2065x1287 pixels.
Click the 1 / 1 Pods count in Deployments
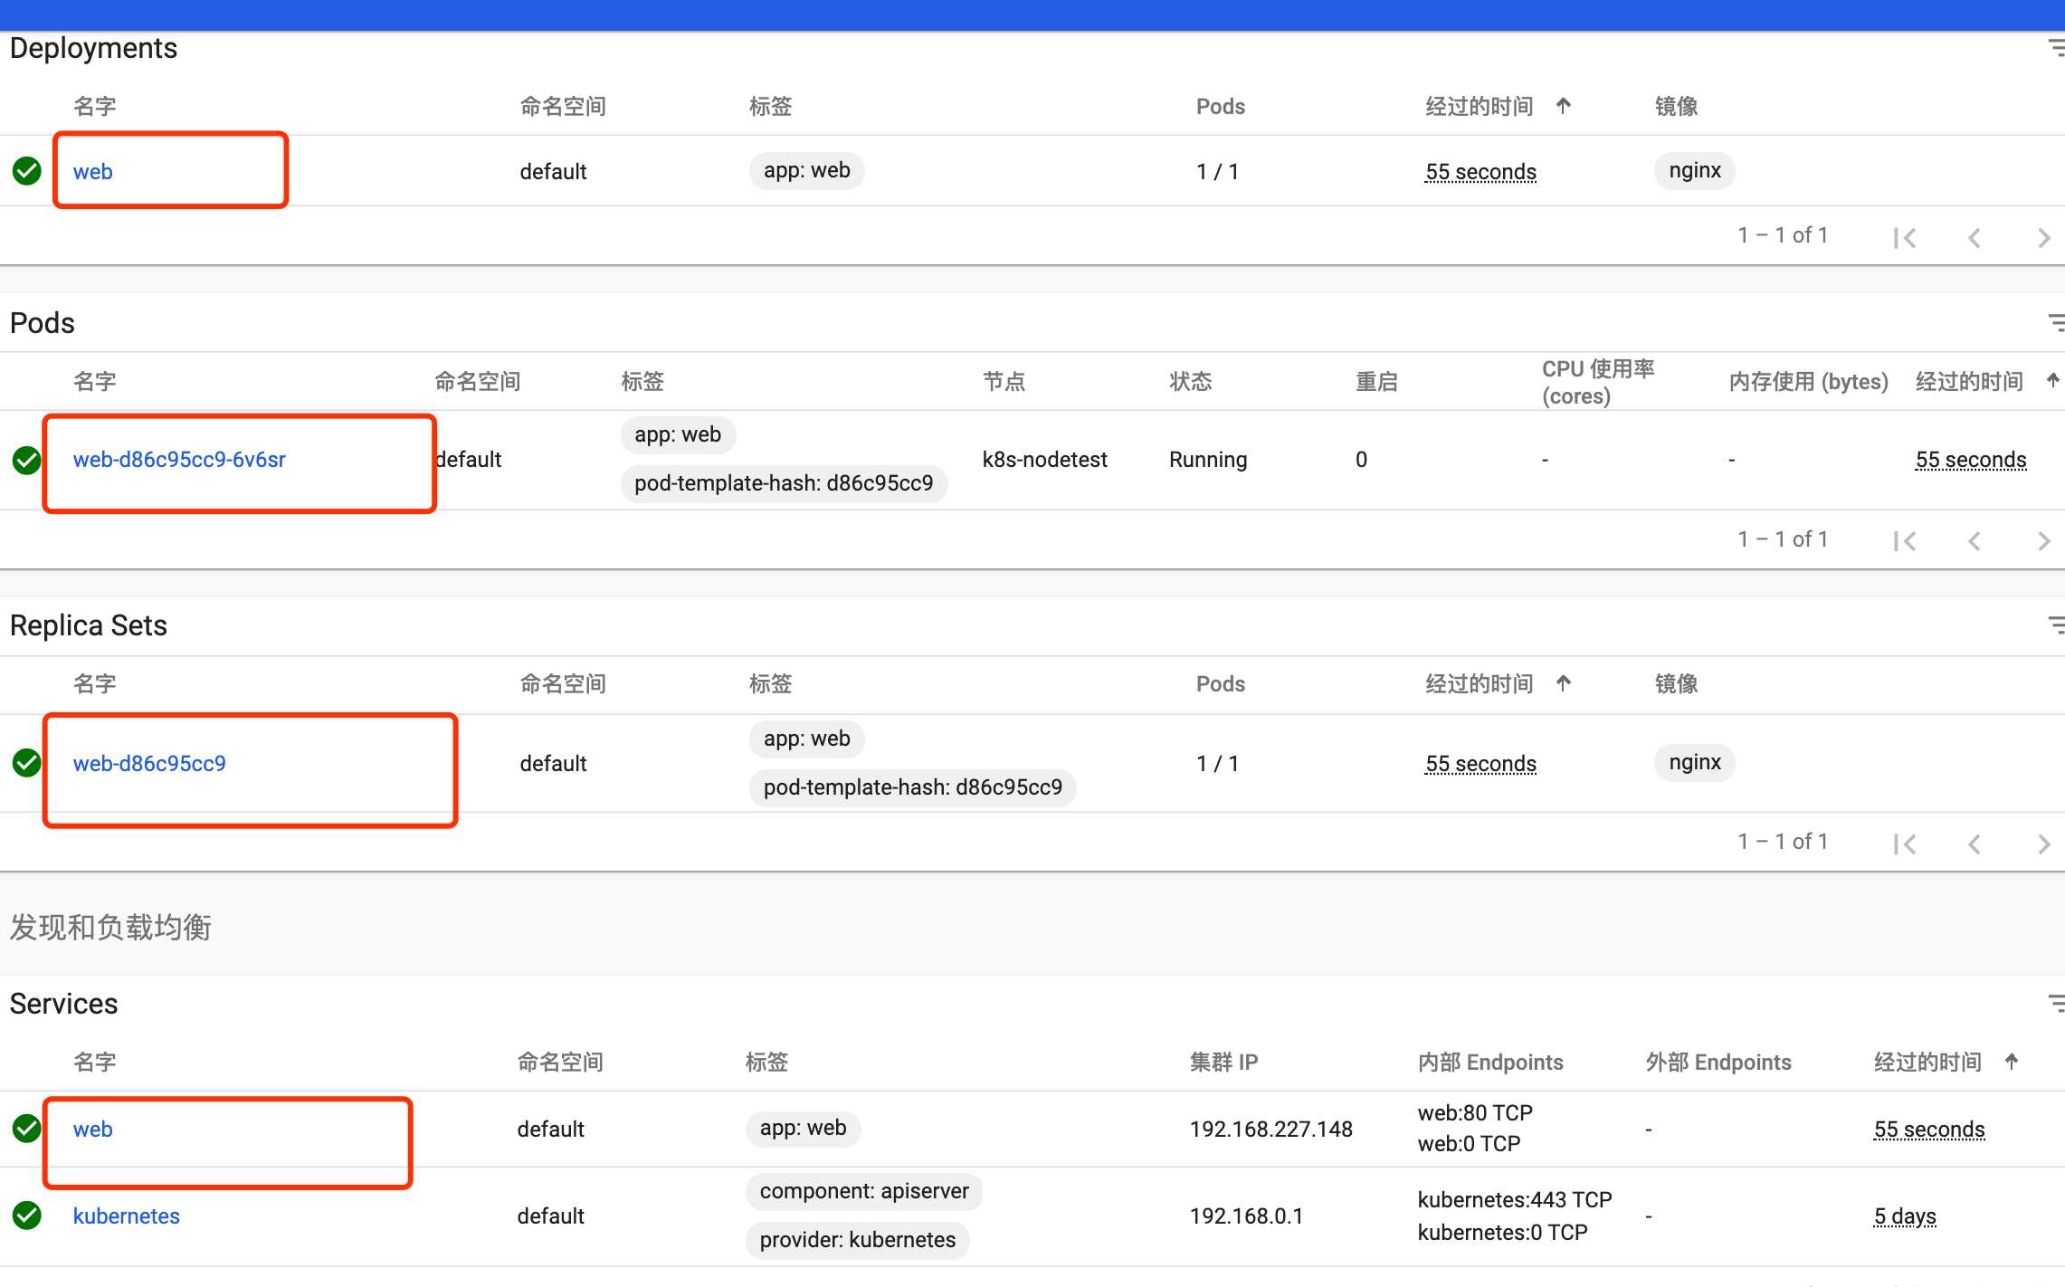click(x=1217, y=172)
